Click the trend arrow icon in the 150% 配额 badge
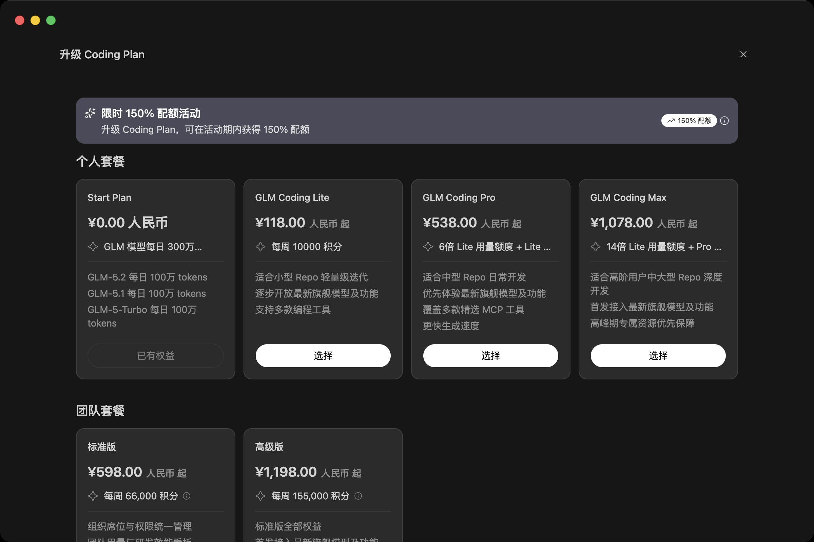The width and height of the screenshot is (814, 542). [x=671, y=121]
